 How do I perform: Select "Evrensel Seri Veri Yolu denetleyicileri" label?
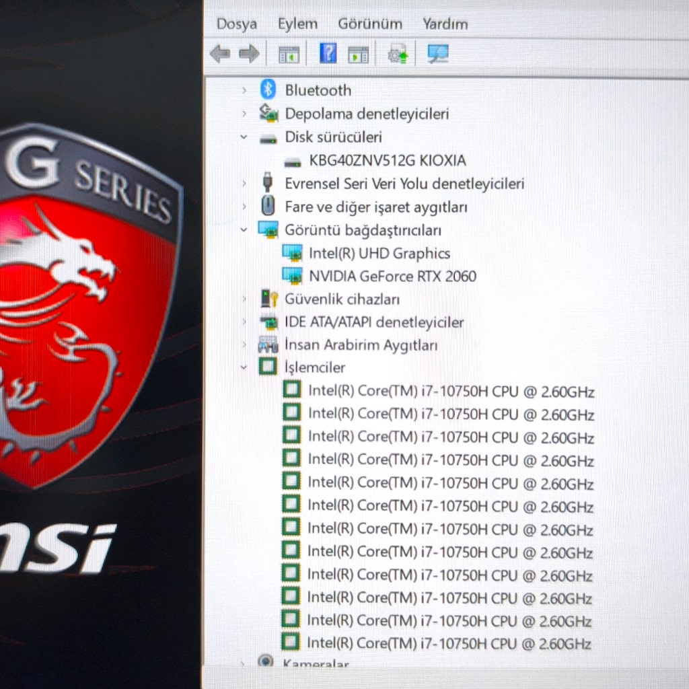click(x=404, y=184)
